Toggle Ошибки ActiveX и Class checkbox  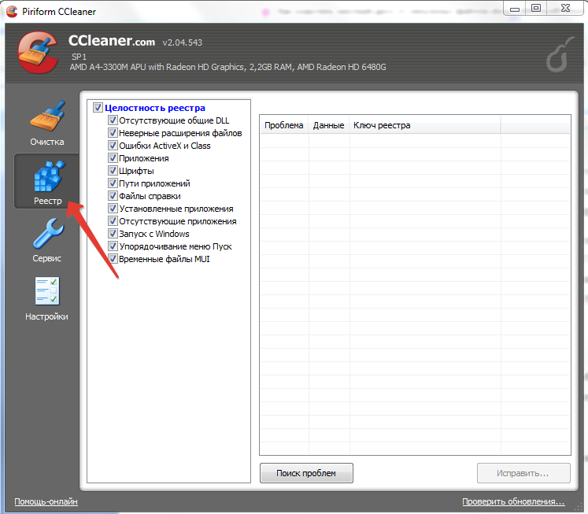(x=113, y=146)
